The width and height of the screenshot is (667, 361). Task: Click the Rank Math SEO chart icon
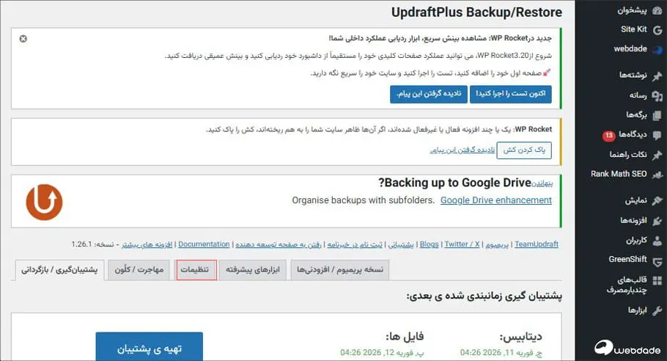[x=657, y=175]
